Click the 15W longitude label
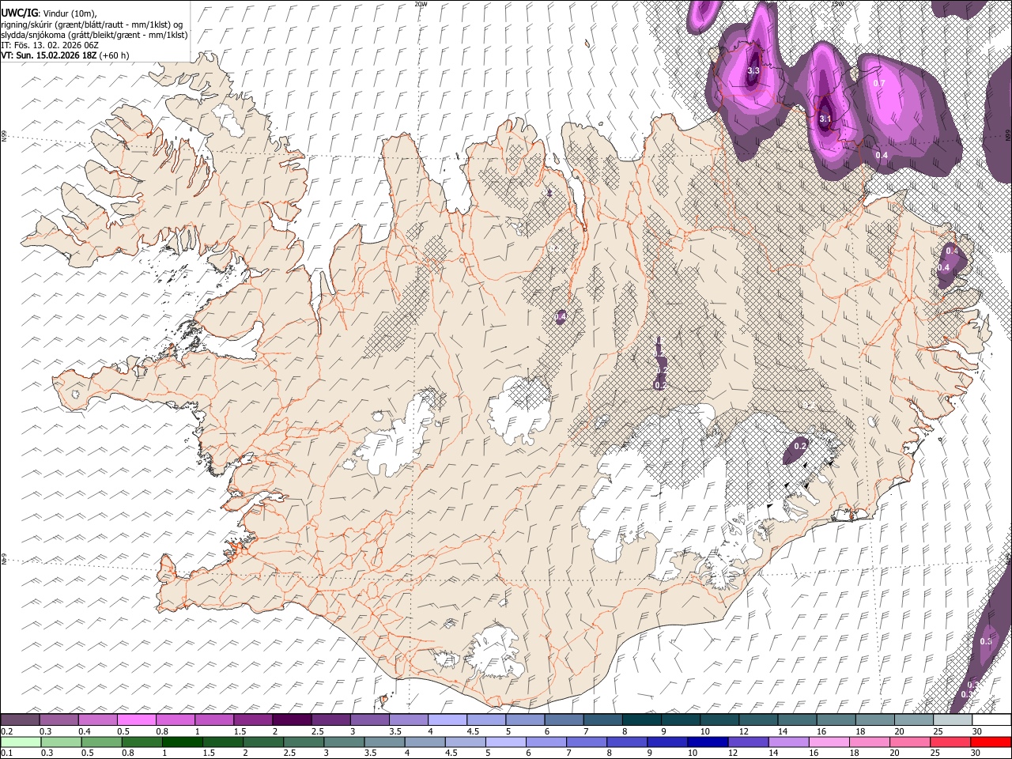The width and height of the screenshot is (1012, 759). (x=837, y=4)
